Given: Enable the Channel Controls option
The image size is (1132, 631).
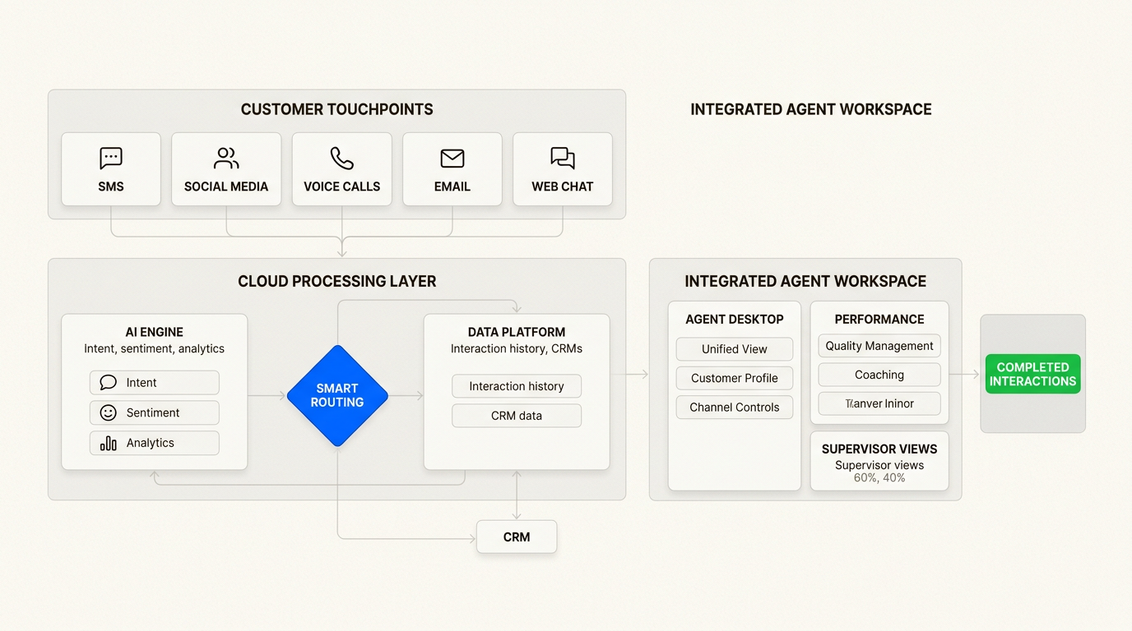Looking at the screenshot, I should coord(734,407).
